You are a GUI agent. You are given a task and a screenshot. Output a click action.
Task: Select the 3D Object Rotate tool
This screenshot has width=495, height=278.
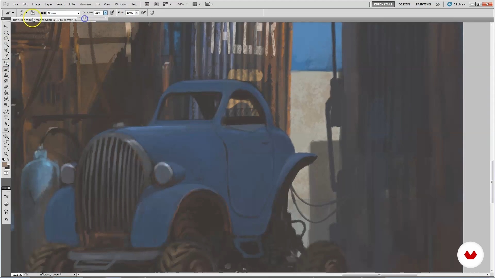pos(6,136)
